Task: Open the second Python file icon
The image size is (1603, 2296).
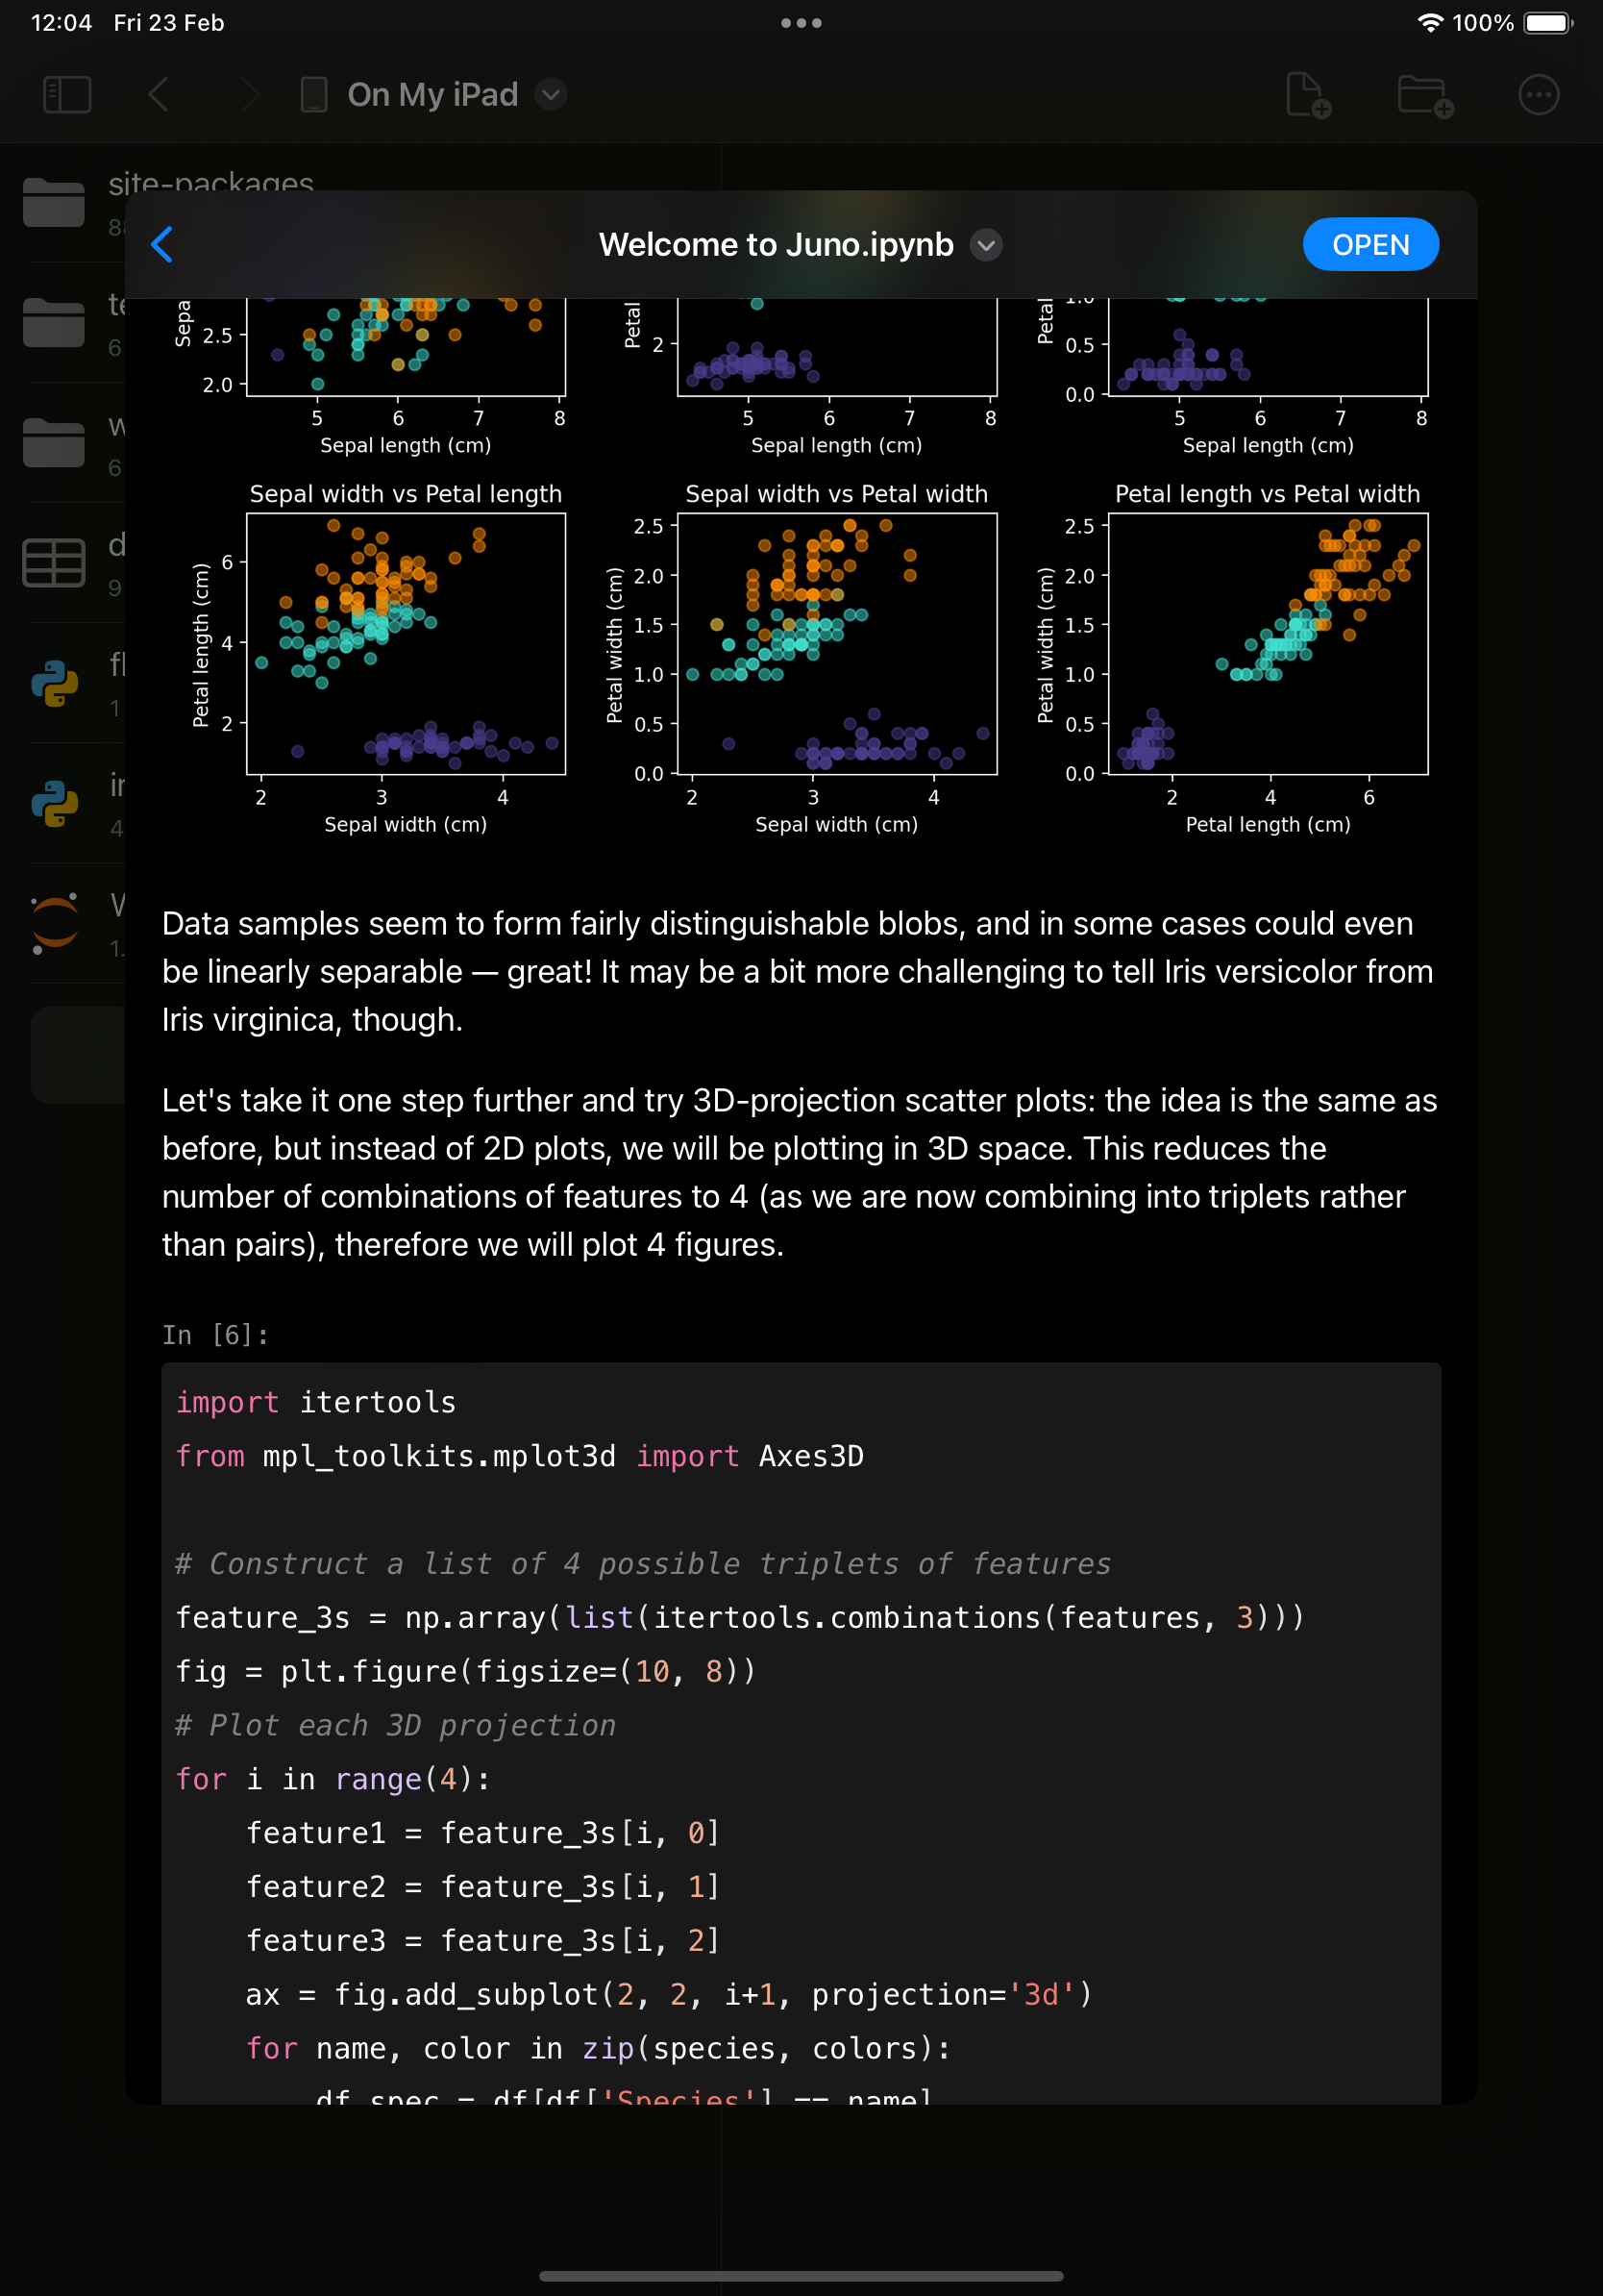Action: 54,803
